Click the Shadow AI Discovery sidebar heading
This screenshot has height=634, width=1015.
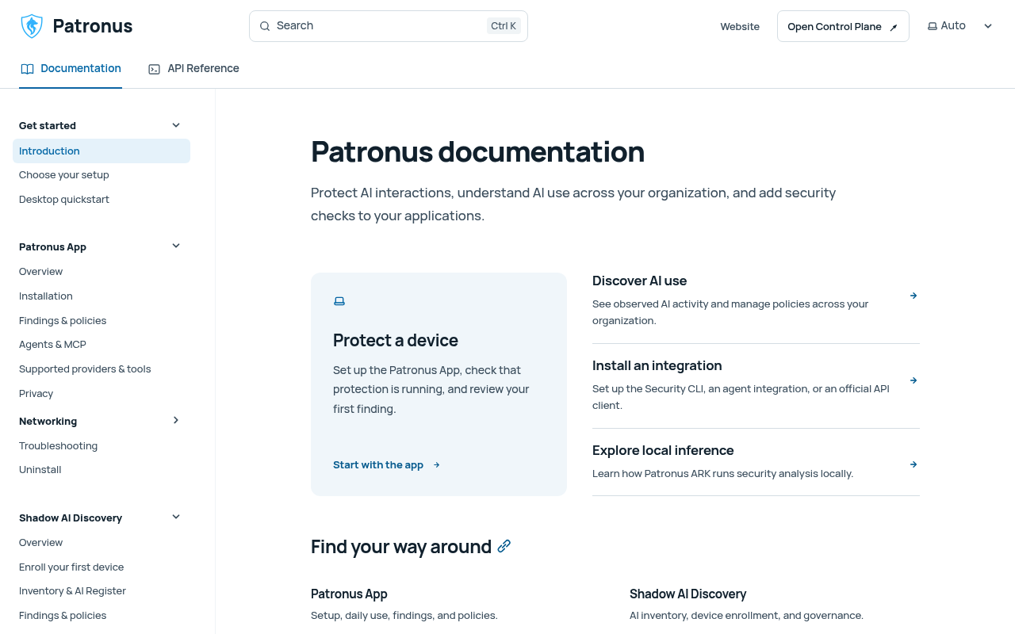pos(71,518)
